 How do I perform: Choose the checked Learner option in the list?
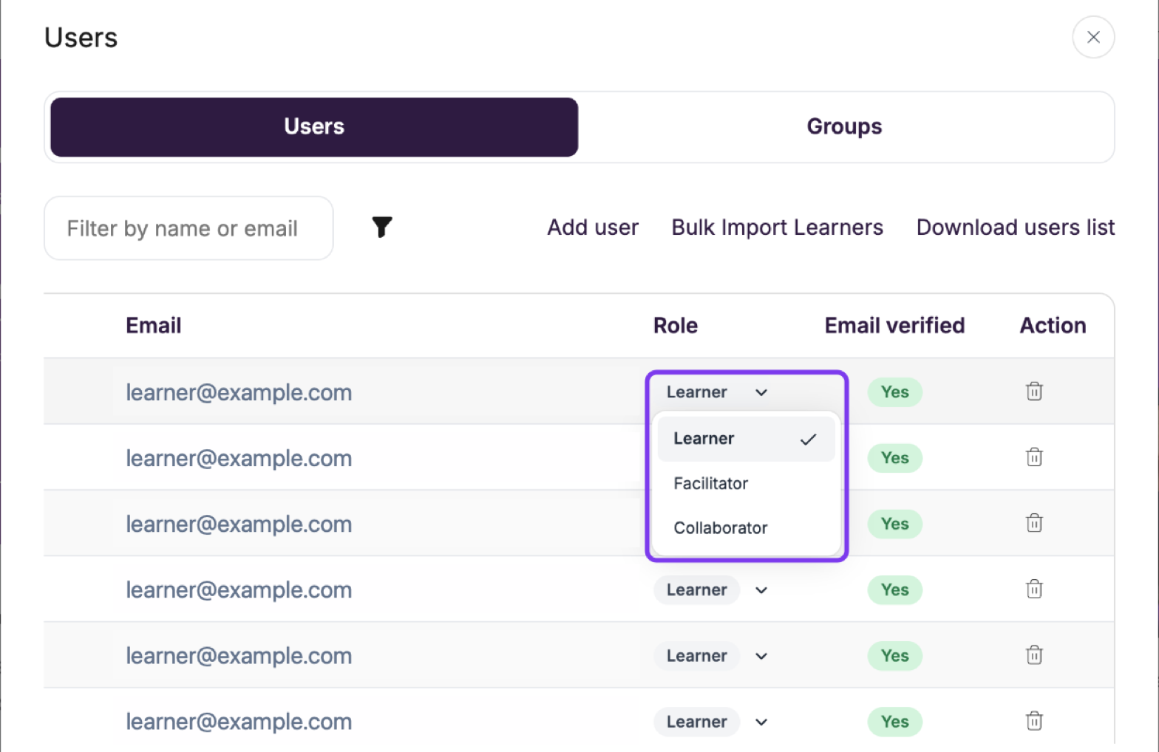[x=746, y=439]
